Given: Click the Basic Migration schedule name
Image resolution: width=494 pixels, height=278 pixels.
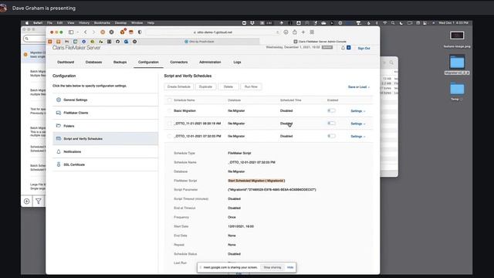Looking at the screenshot, I should (184, 111).
